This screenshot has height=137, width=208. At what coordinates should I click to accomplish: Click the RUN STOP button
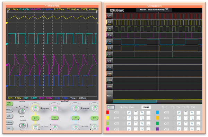(x=9, y=103)
